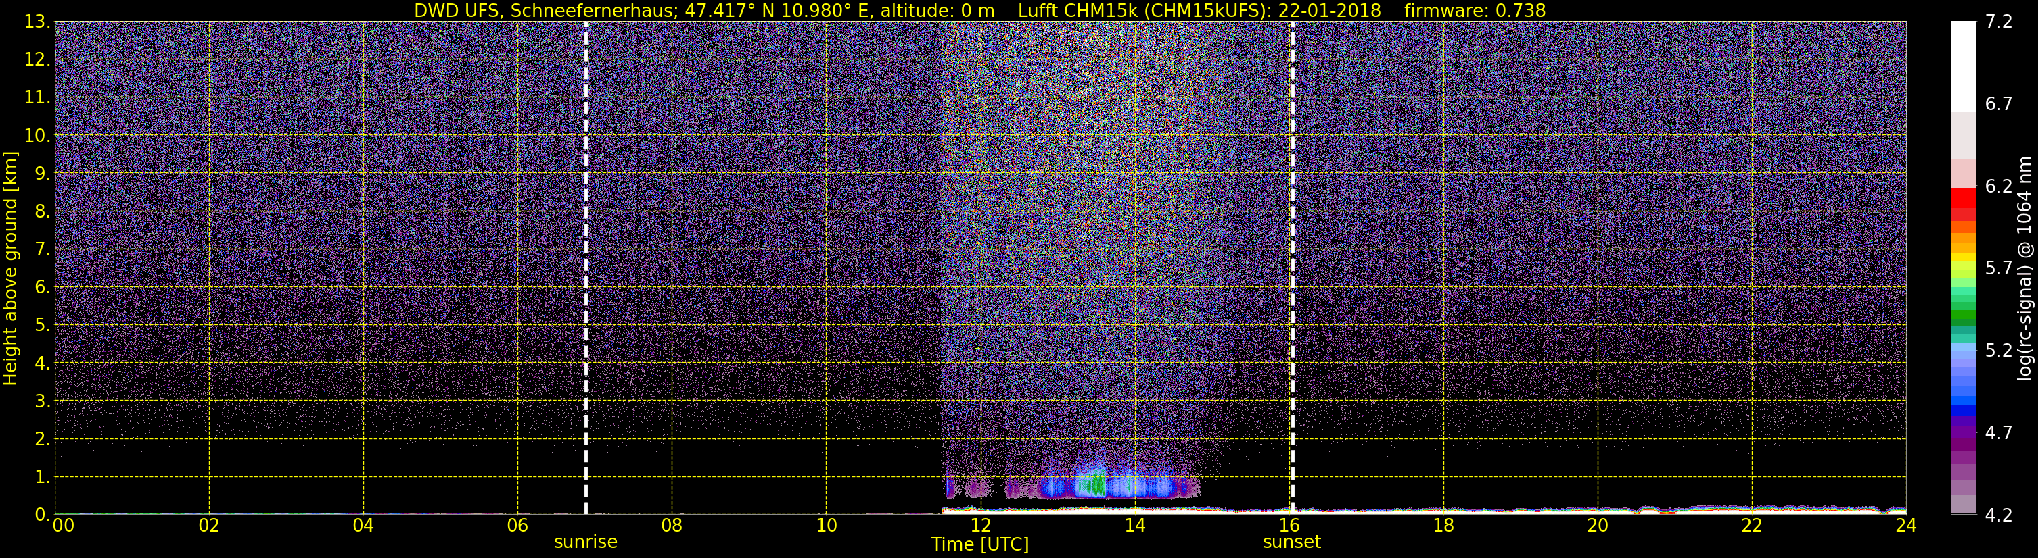Click the time axis tick label '16'
Image resolution: width=2038 pixels, height=558 pixels.
click(1289, 526)
